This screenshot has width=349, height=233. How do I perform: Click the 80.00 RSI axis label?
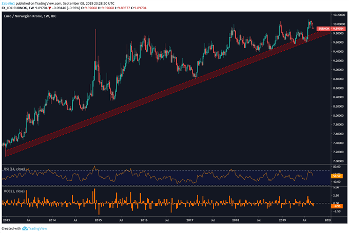pos(337,166)
